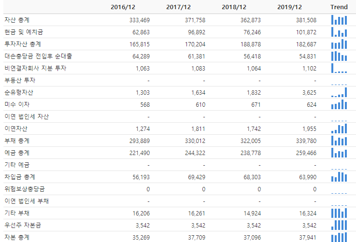356x242 pixels.
Task: Select the 위험보상충당금 row label
Action: pyautogui.click(x=25, y=189)
